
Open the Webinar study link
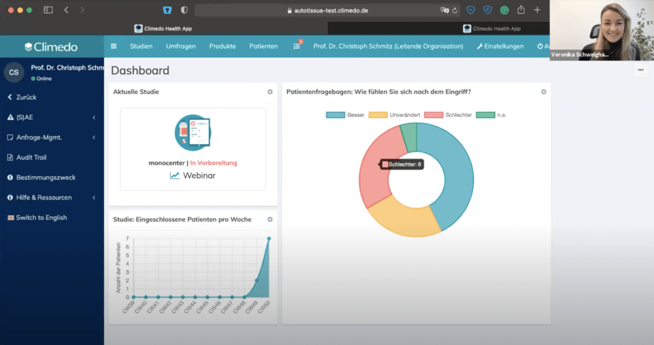coord(199,175)
